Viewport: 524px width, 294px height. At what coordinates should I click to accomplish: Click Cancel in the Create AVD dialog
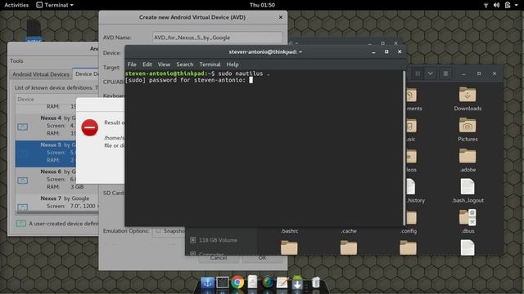[x=219, y=258]
